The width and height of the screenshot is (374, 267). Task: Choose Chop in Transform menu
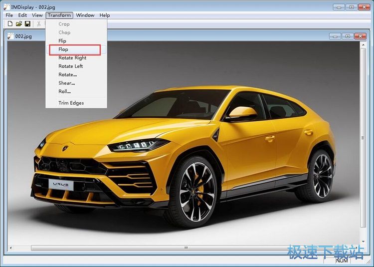point(76,32)
